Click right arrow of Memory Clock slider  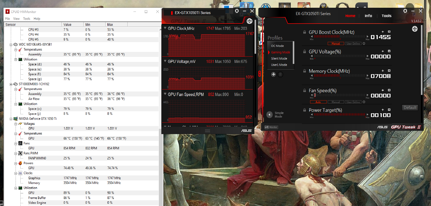point(367,76)
